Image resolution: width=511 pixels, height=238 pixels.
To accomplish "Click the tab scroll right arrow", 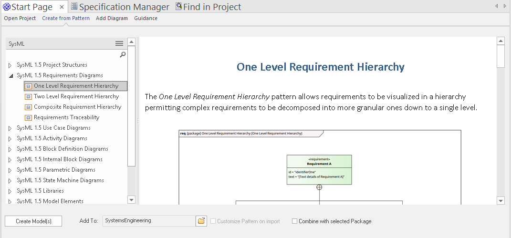I will click(505, 6).
